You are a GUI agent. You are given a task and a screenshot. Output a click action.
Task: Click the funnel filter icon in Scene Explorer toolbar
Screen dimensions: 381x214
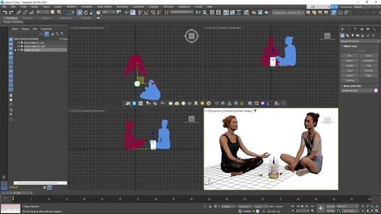pyautogui.click(x=46, y=34)
